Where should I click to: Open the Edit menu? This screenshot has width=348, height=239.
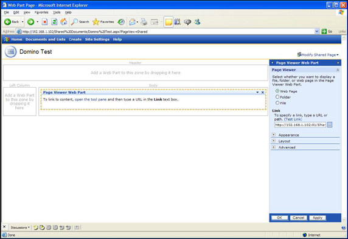[16, 12]
